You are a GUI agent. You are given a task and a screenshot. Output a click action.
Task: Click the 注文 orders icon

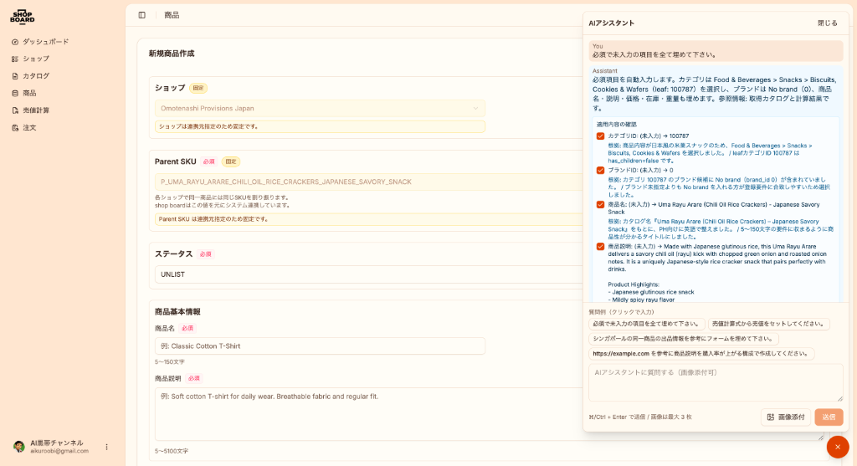click(15, 127)
